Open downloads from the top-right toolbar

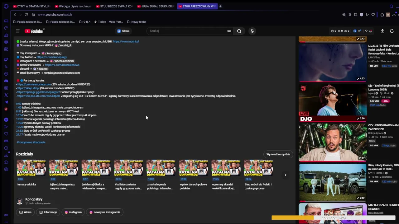point(394,15)
